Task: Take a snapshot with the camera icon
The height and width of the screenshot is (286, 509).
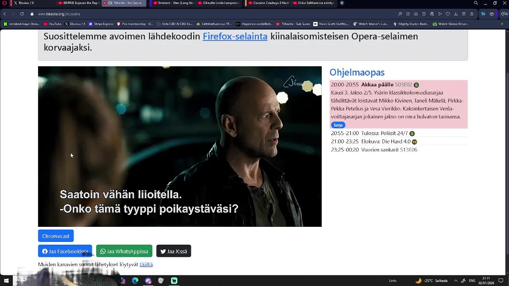Action: point(416,14)
